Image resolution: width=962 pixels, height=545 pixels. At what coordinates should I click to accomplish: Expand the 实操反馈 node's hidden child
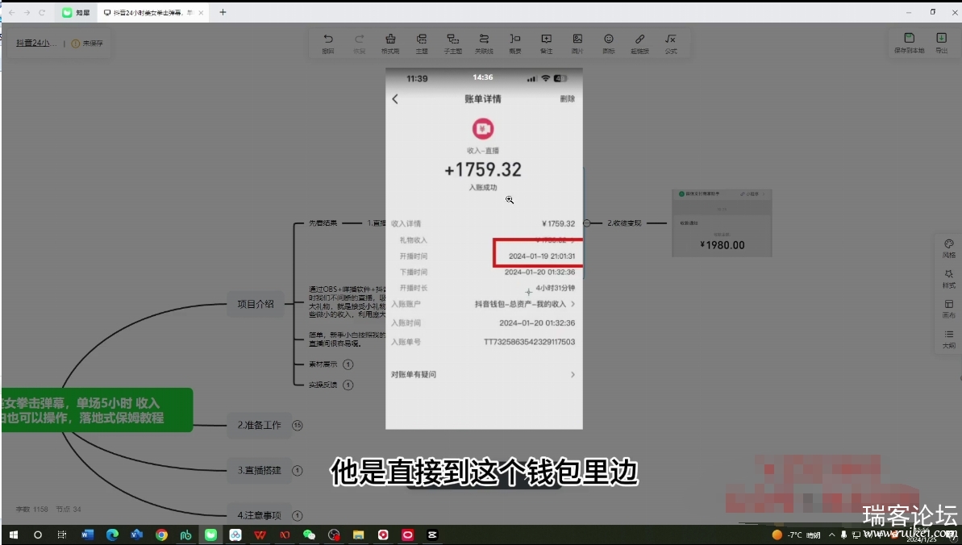348,385
